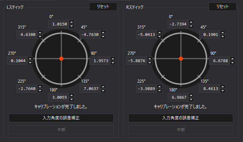The height and width of the screenshot is (142, 243).
Task: Click the Rスティック group label
Action: [135, 7]
